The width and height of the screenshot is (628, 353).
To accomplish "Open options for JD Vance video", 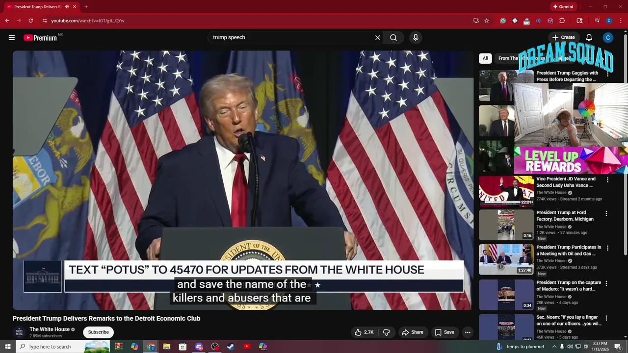I will point(607,180).
